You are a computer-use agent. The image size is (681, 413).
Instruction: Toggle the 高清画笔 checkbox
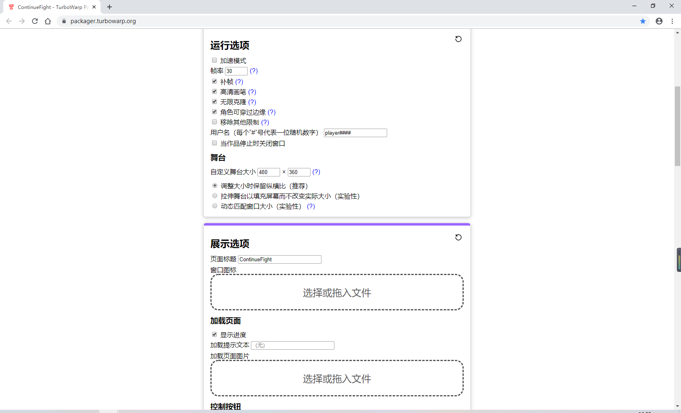pyautogui.click(x=214, y=92)
